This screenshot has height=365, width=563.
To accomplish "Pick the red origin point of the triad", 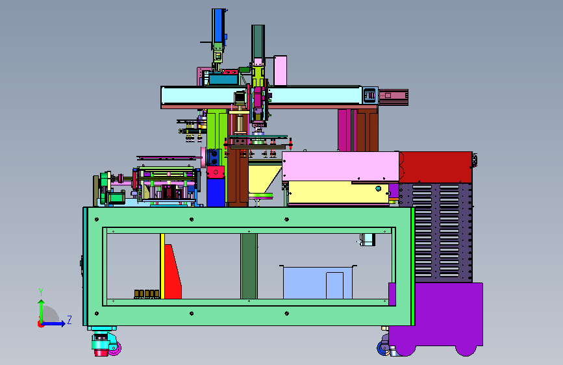I will pos(40,324).
